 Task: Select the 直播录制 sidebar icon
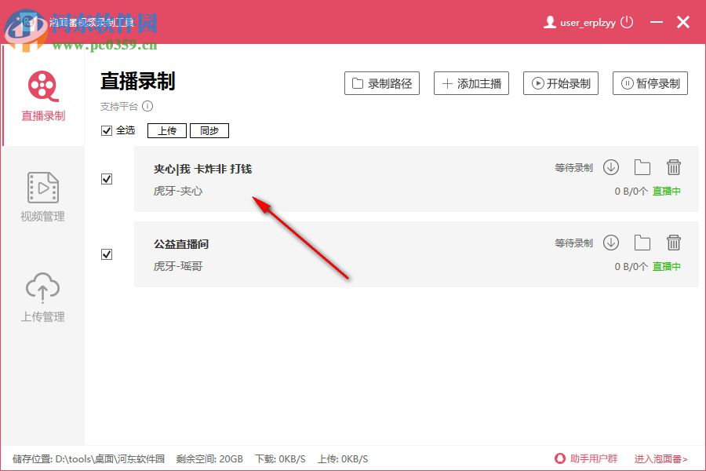point(42,86)
